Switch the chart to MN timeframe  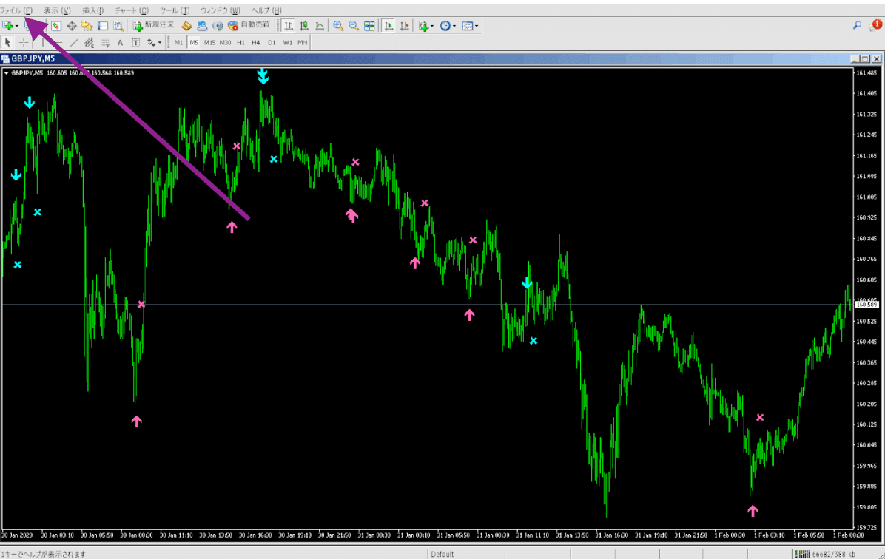click(x=303, y=42)
